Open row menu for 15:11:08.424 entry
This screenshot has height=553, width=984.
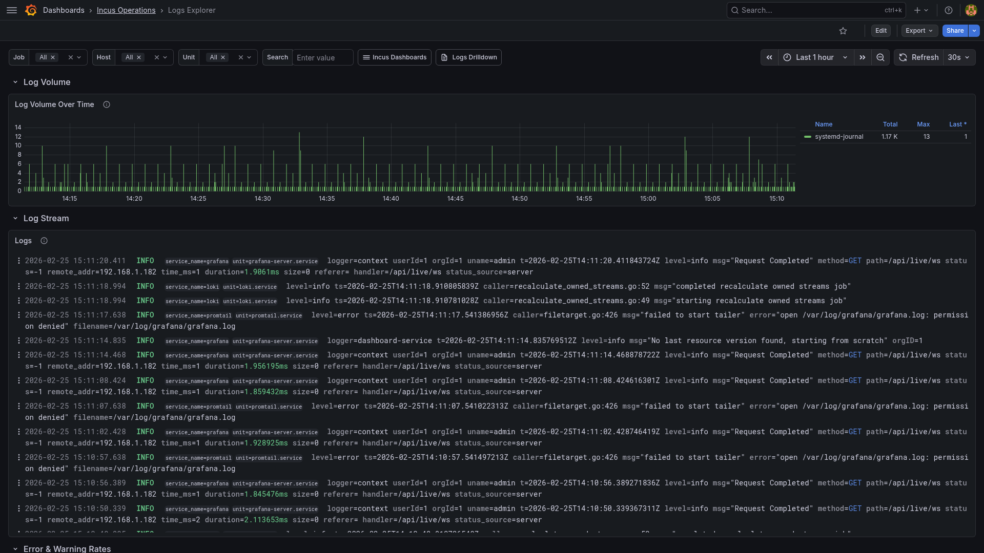click(19, 380)
